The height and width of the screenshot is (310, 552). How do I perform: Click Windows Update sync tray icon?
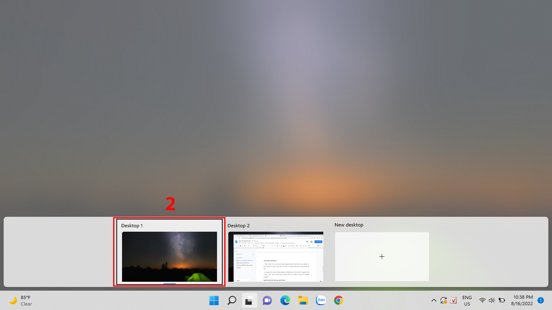[x=444, y=300]
